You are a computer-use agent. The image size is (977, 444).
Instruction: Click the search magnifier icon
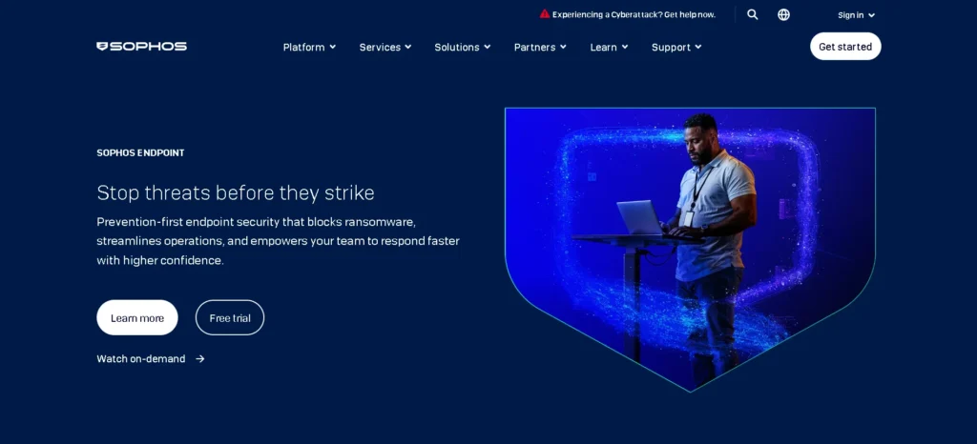click(753, 14)
